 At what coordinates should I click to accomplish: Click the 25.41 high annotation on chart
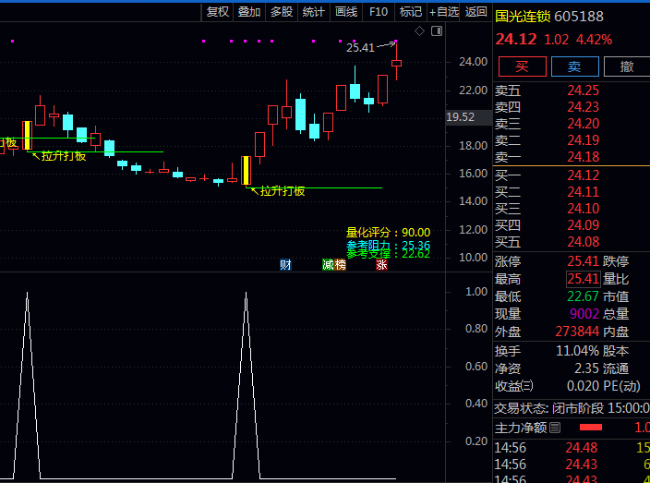[x=360, y=48]
